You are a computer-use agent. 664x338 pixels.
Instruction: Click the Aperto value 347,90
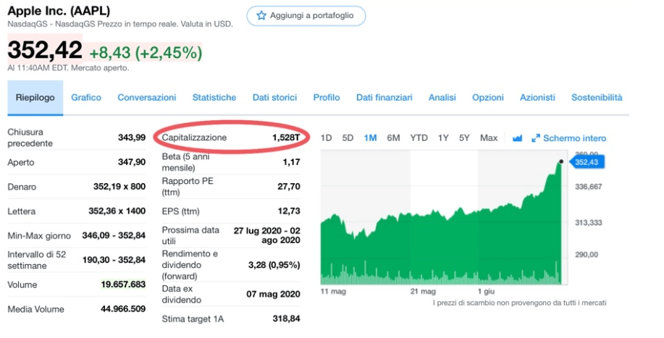pos(132,162)
